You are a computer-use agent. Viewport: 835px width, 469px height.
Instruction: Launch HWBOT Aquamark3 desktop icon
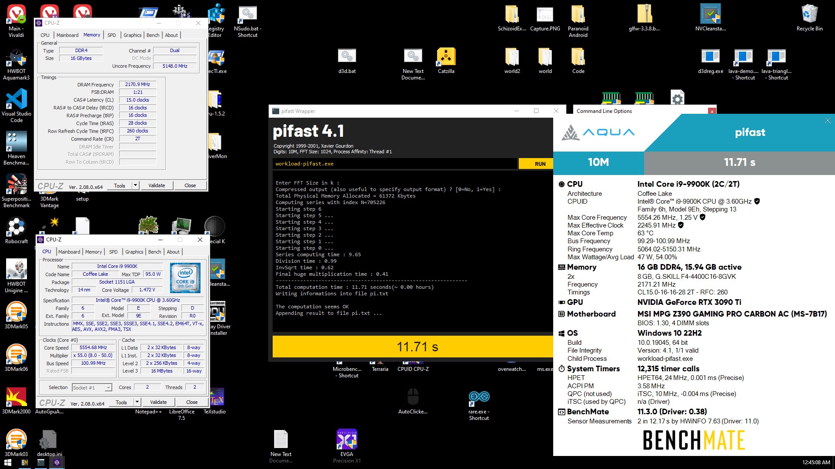[17, 64]
